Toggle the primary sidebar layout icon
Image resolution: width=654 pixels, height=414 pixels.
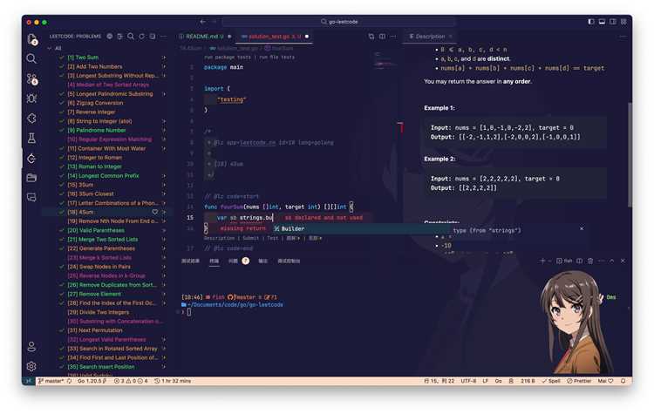point(591,22)
